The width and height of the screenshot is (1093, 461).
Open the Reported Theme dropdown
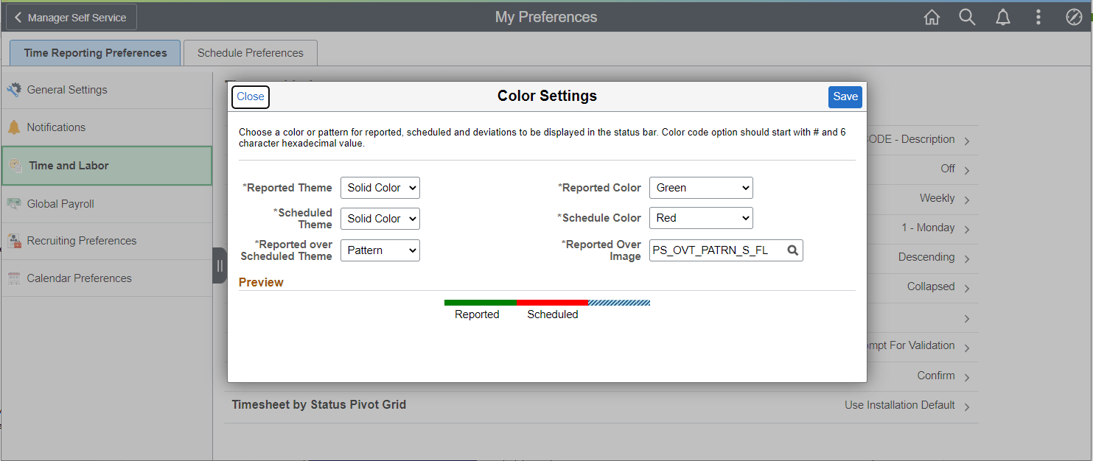pos(380,188)
